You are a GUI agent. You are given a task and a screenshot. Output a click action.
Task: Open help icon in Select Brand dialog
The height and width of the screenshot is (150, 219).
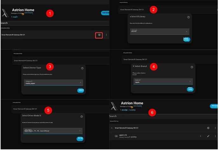click(192, 67)
